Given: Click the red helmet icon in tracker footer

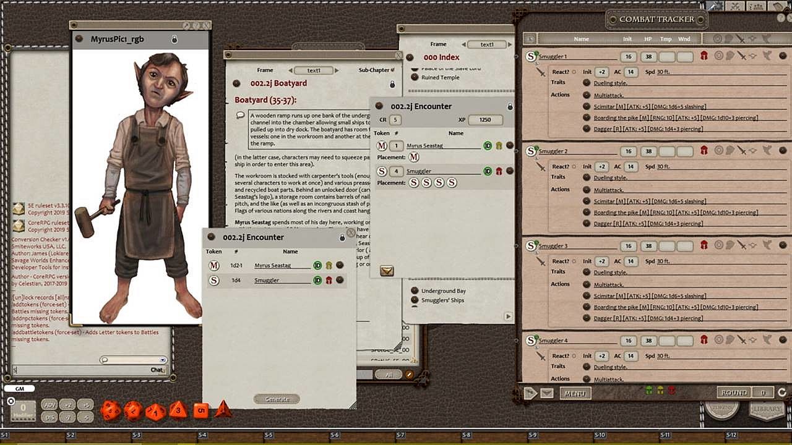Looking at the screenshot, I should pos(671,391).
